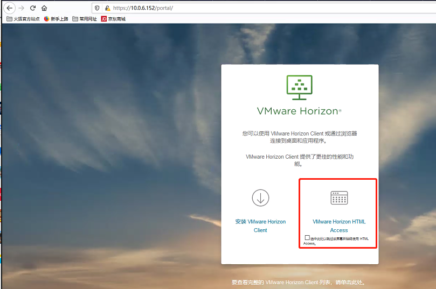The height and width of the screenshot is (289, 436).
Task: Click the browser forward arrow
Action: tap(22, 8)
